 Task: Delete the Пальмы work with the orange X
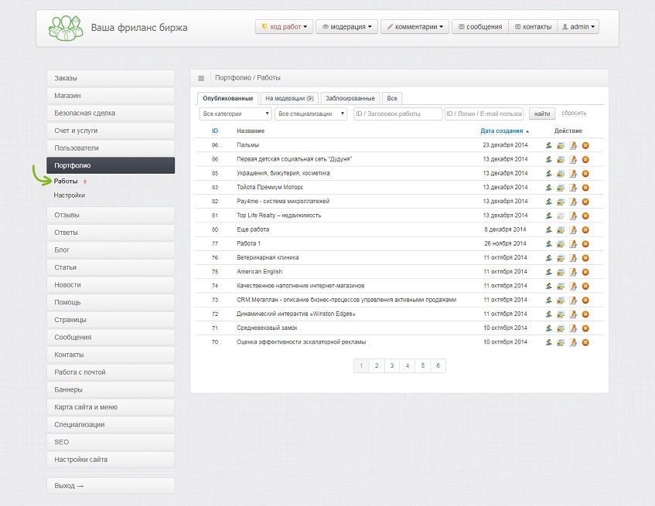click(585, 145)
